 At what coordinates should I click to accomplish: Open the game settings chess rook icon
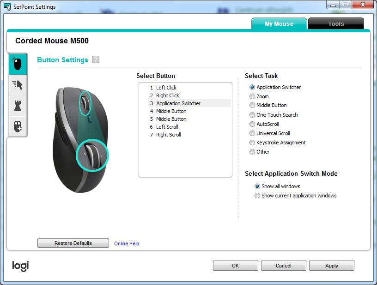click(x=18, y=106)
